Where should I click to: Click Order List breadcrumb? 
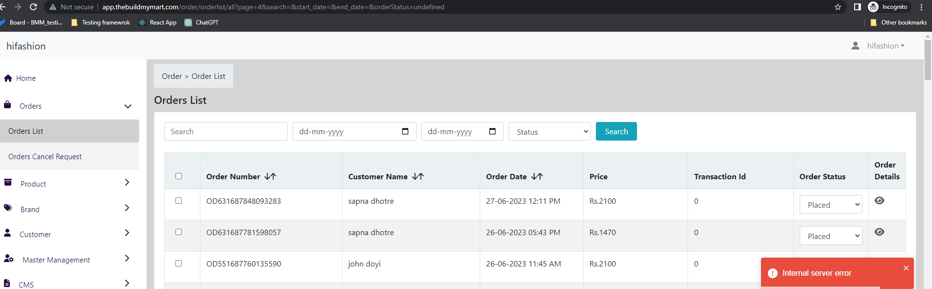208,76
